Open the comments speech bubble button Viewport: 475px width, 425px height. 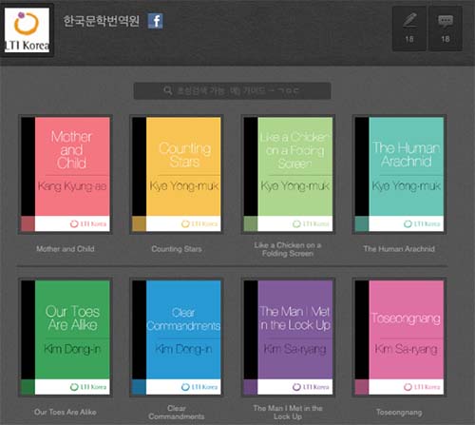(x=446, y=29)
